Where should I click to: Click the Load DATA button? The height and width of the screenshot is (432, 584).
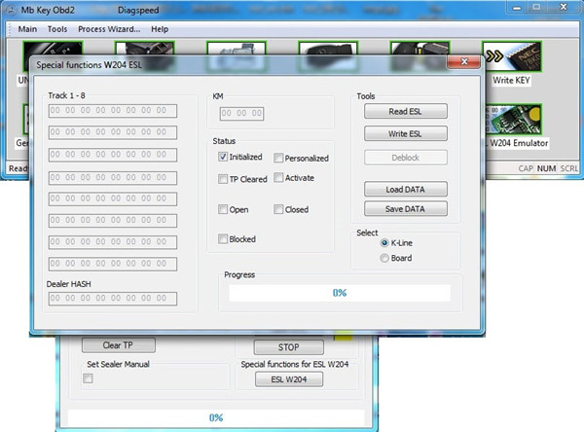(x=406, y=189)
